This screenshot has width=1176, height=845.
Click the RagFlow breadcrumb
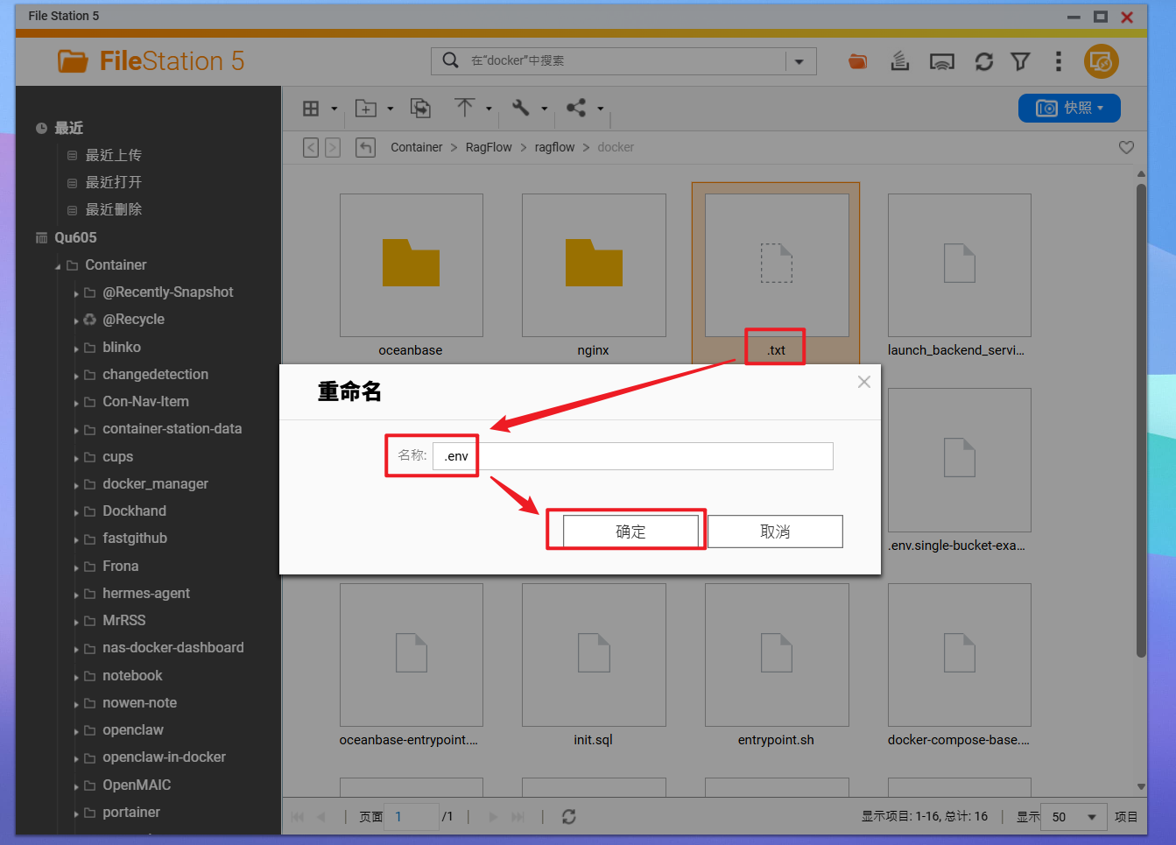(x=489, y=147)
